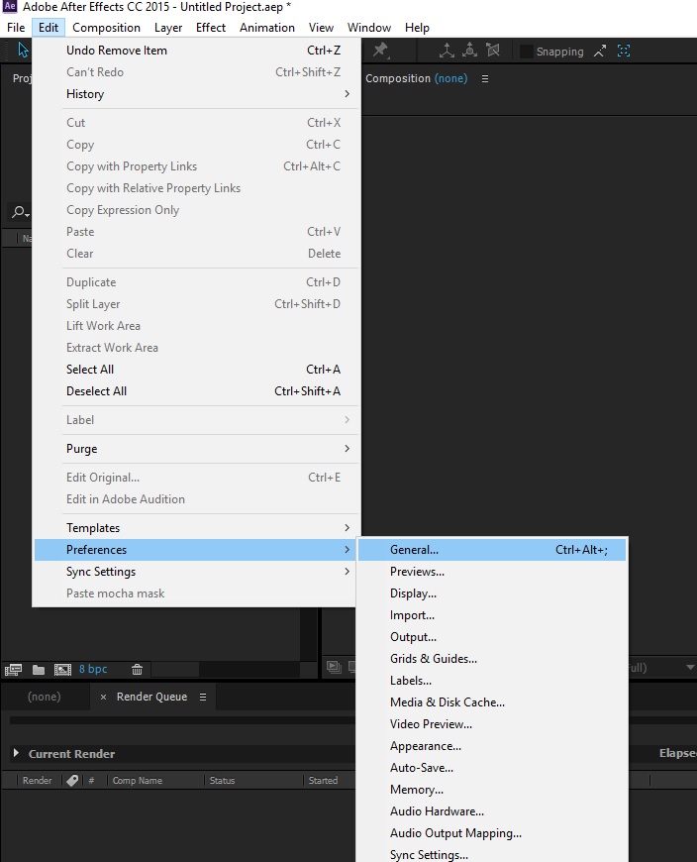This screenshot has width=697, height=862.
Task: Click the snap to features bounding box icon
Action: tap(624, 52)
